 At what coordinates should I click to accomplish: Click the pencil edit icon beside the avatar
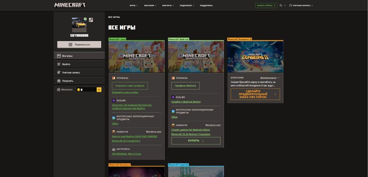pyautogui.click(x=91, y=20)
